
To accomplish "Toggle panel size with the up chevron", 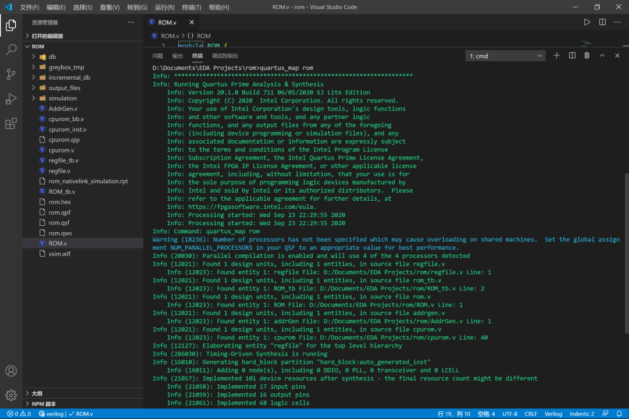I will point(602,56).
